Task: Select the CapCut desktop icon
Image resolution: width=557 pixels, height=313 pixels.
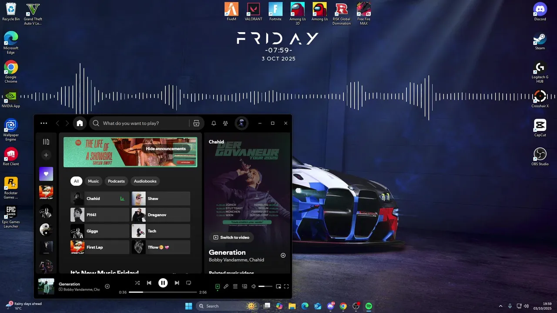Action: click(x=540, y=128)
